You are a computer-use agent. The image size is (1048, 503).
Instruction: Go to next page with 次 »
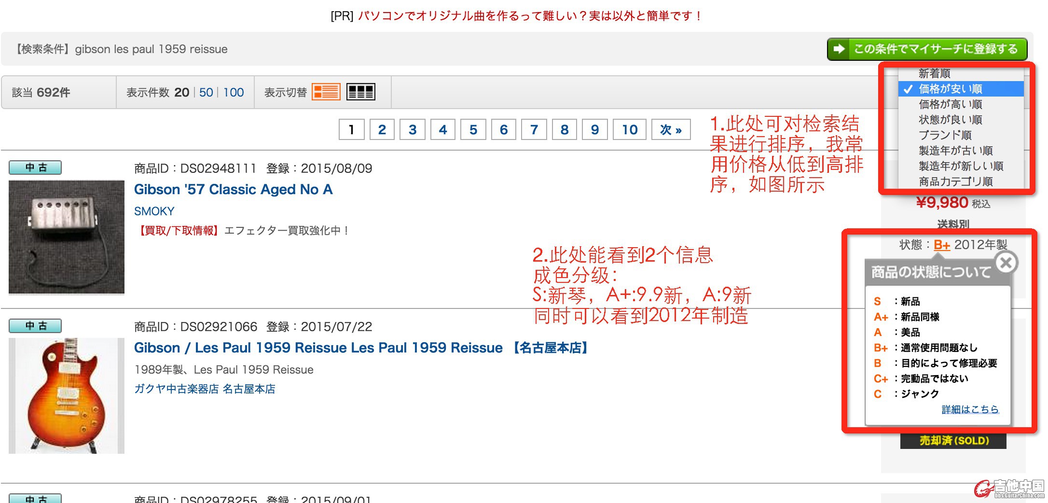pyautogui.click(x=671, y=129)
